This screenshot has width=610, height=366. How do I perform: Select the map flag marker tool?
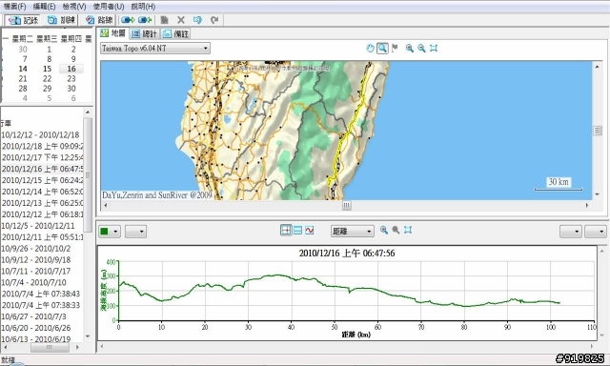point(395,49)
